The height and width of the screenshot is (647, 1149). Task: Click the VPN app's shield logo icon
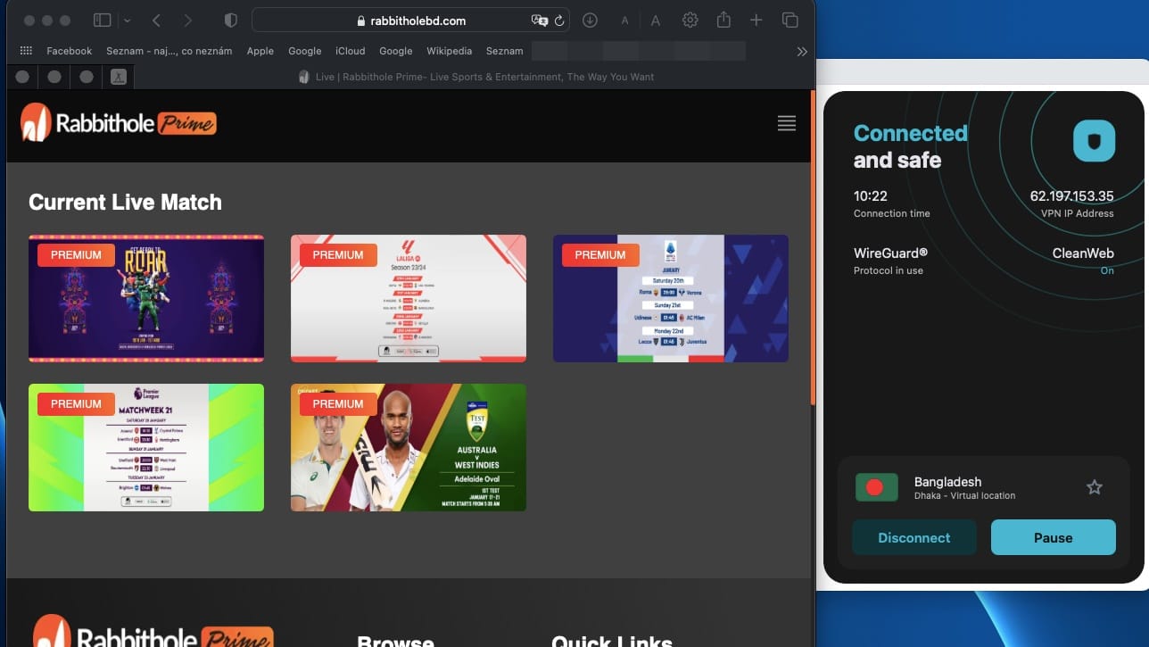[x=1094, y=140]
